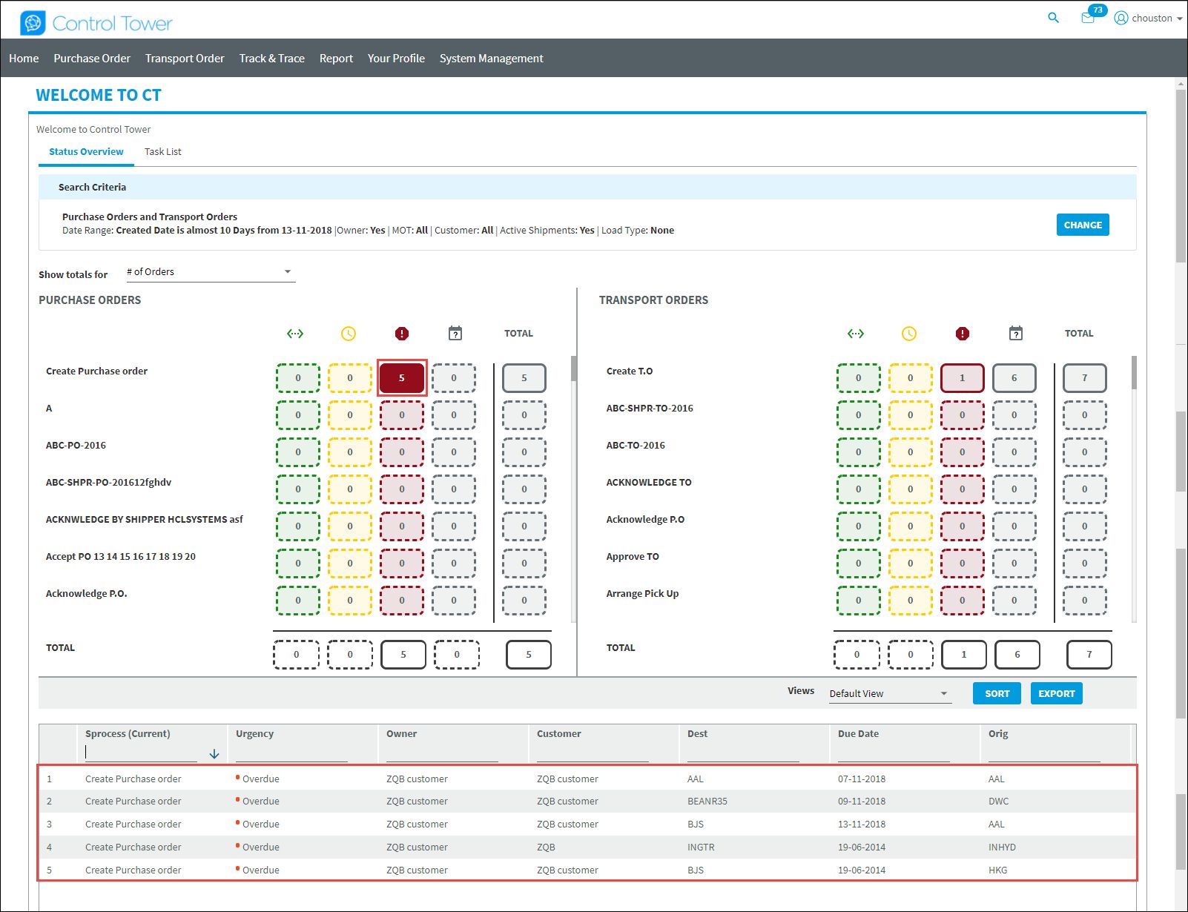This screenshot has width=1188, height=912.
Task: Focus the Urgency column filter field
Action: (291, 753)
